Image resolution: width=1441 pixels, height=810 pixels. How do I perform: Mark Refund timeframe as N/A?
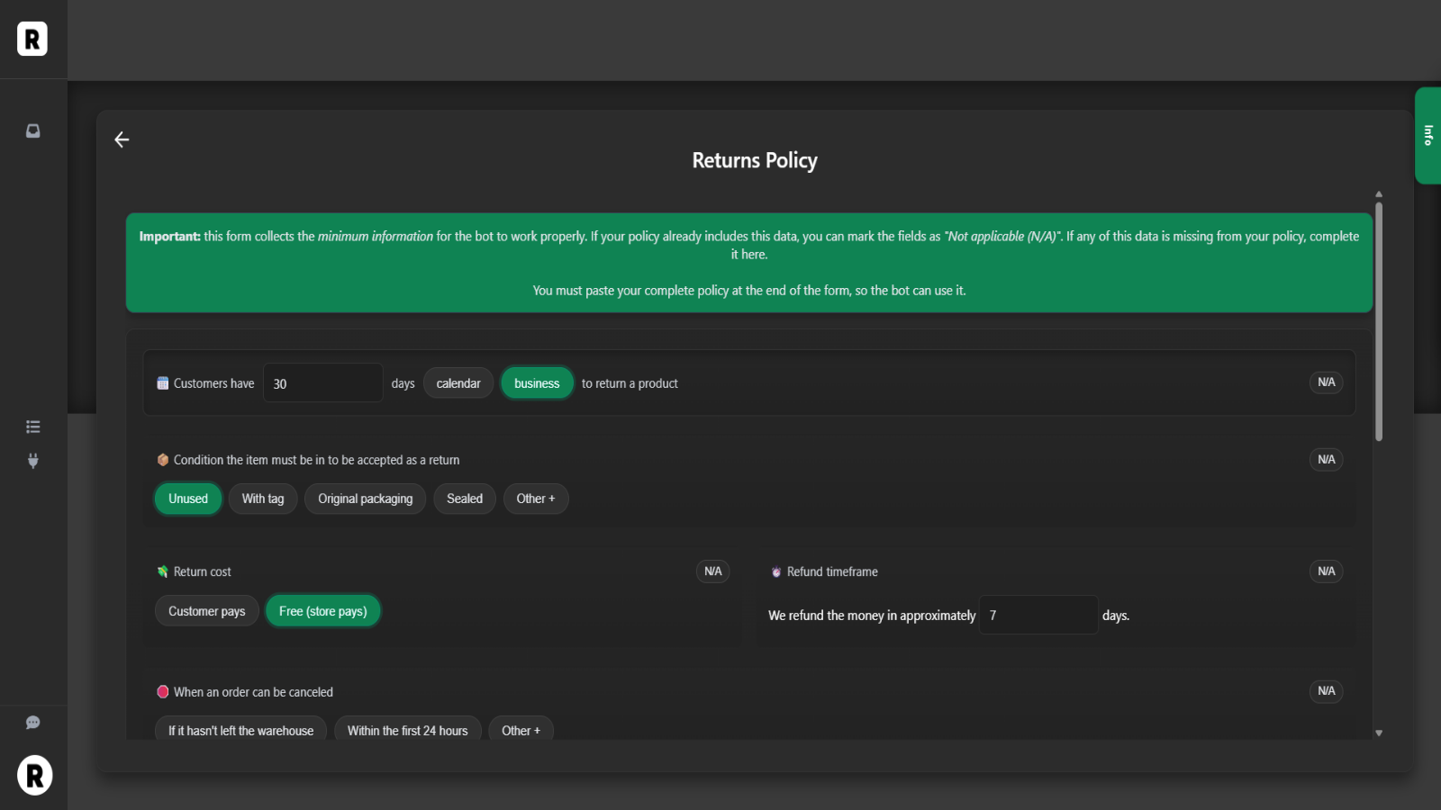click(1325, 571)
